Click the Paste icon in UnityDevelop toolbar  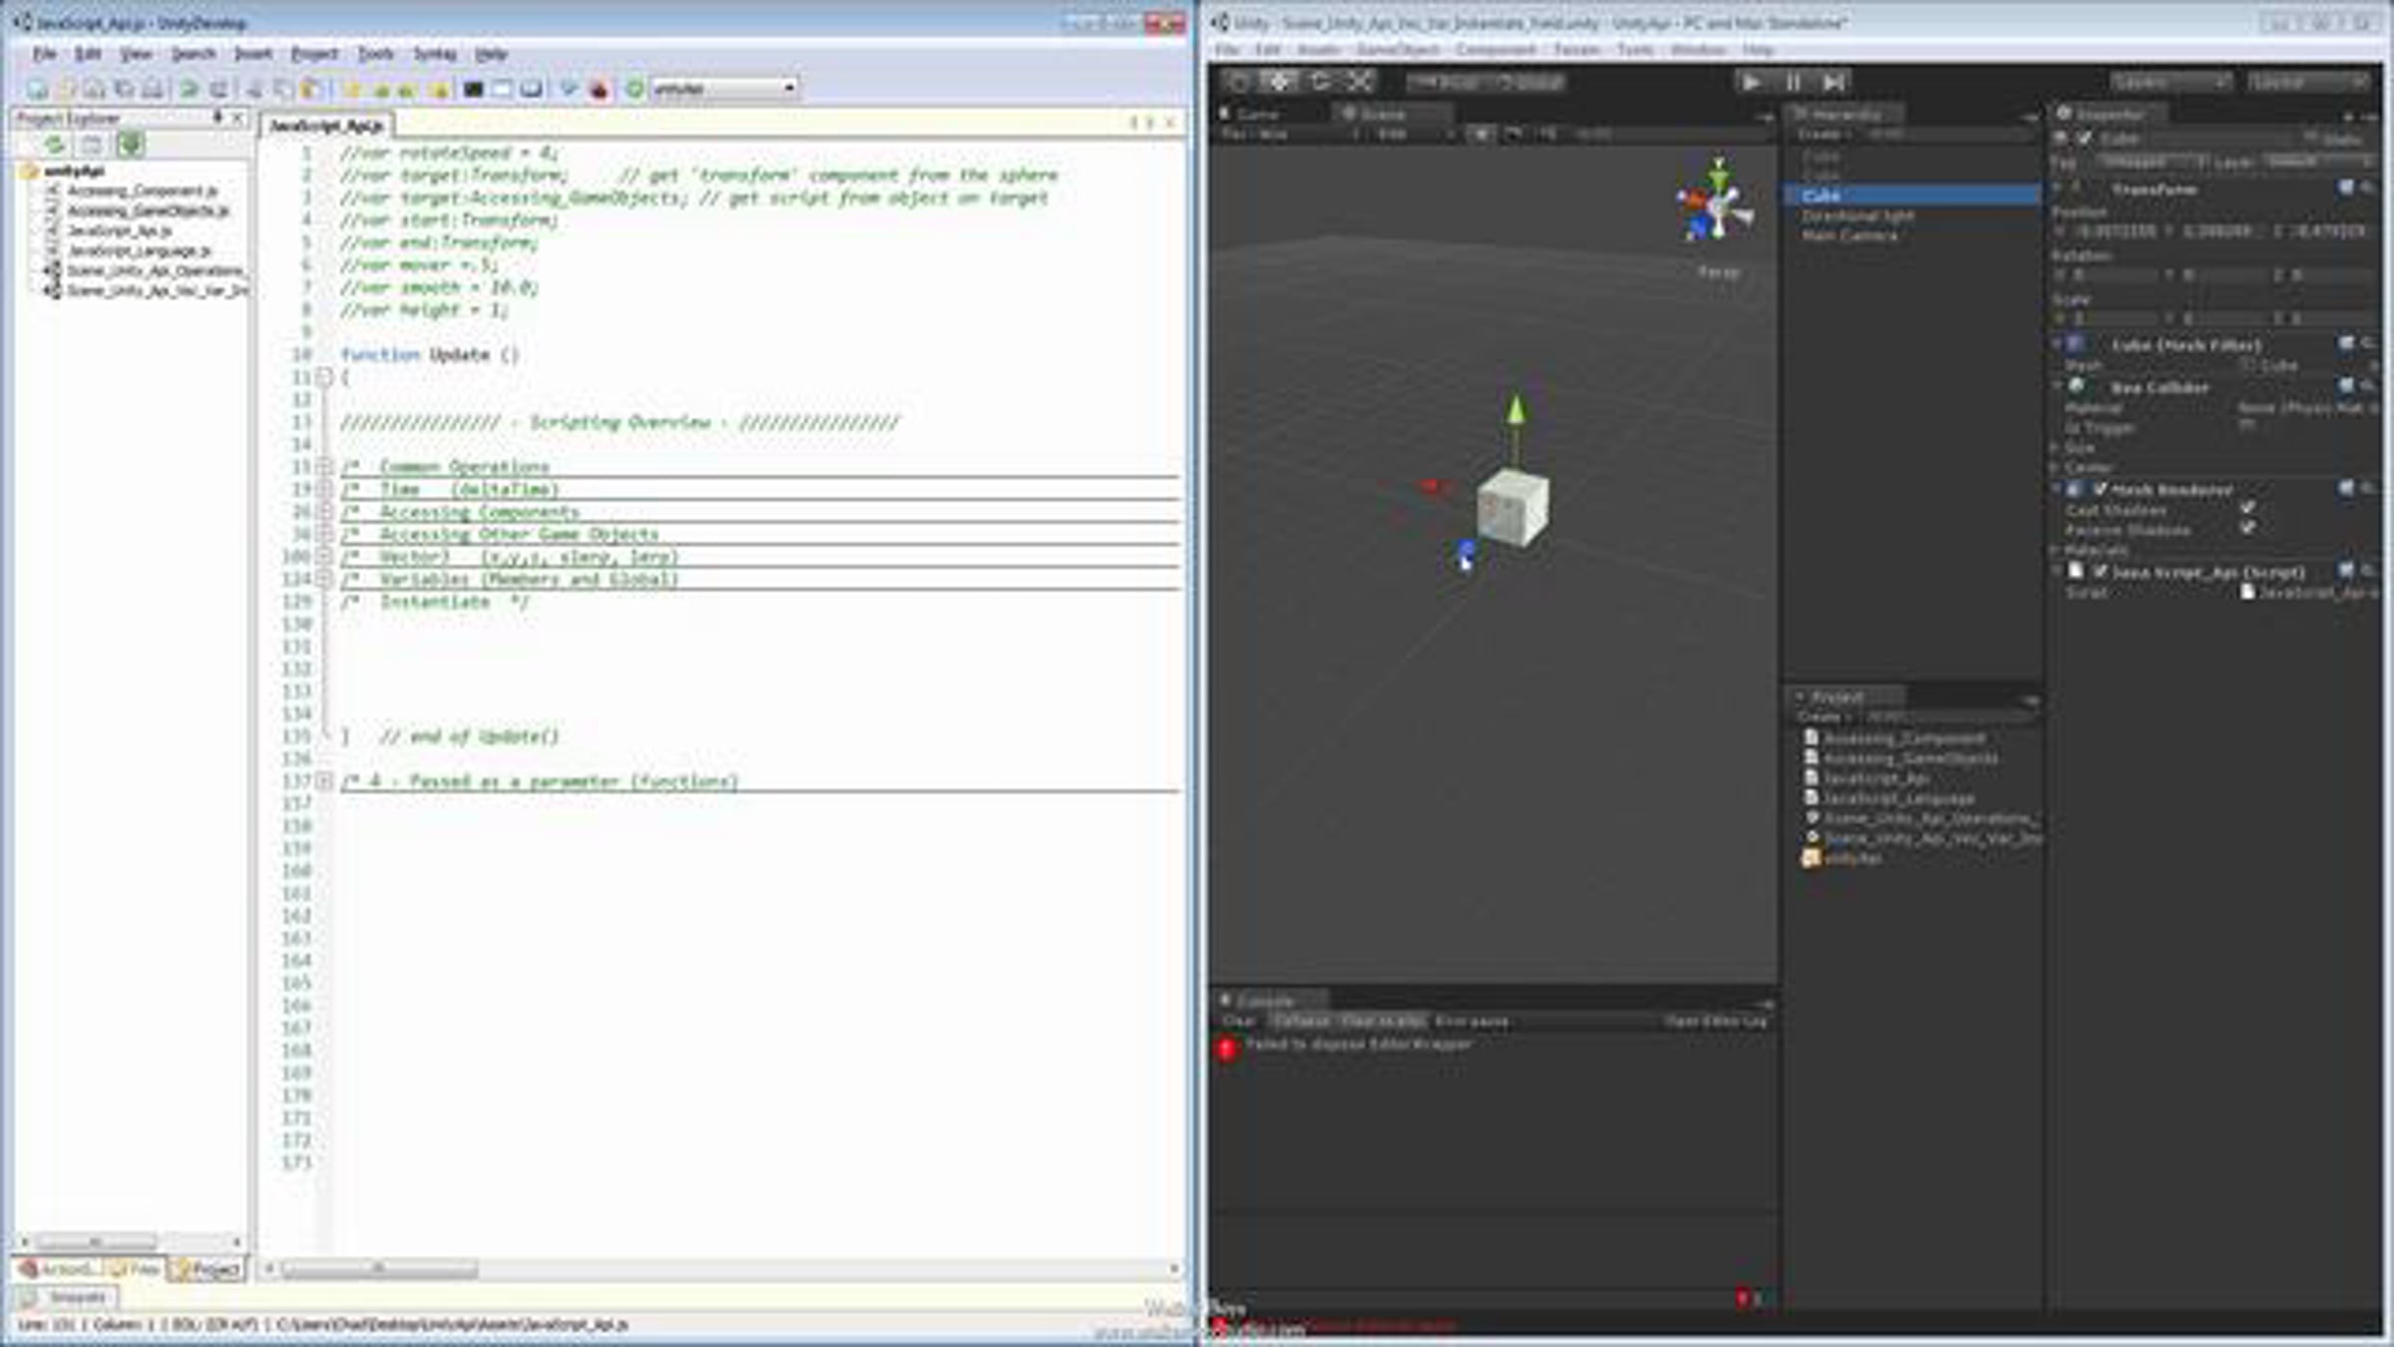coord(311,90)
